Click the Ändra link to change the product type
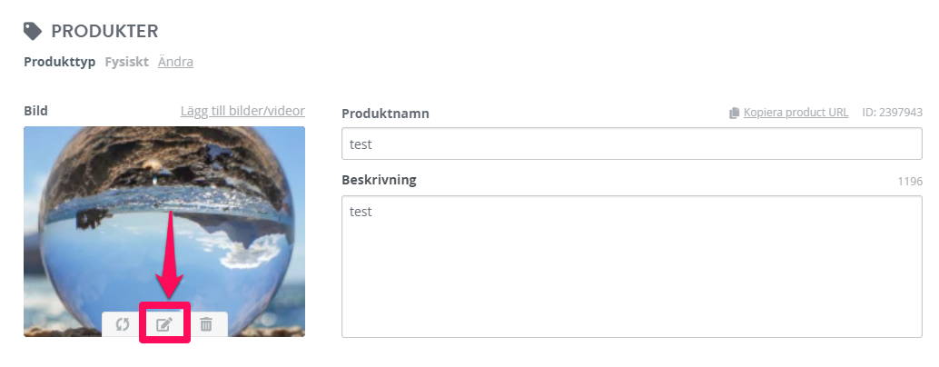 (175, 62)
